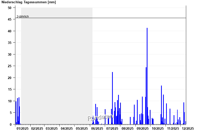The image size is (201, 138).
Task: Click the 'Niederschlag Tagessummen [mm]' chart title
Action: (x=29, y=2)
